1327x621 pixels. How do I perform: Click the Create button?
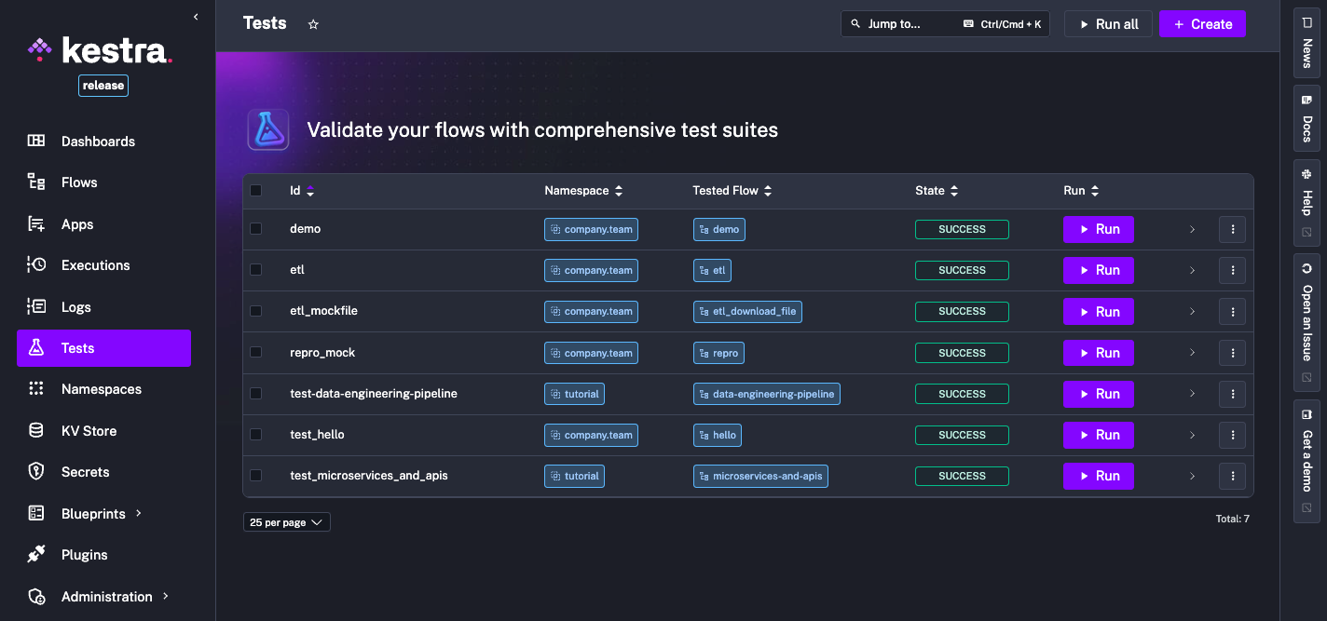[x=1201, y=24]
